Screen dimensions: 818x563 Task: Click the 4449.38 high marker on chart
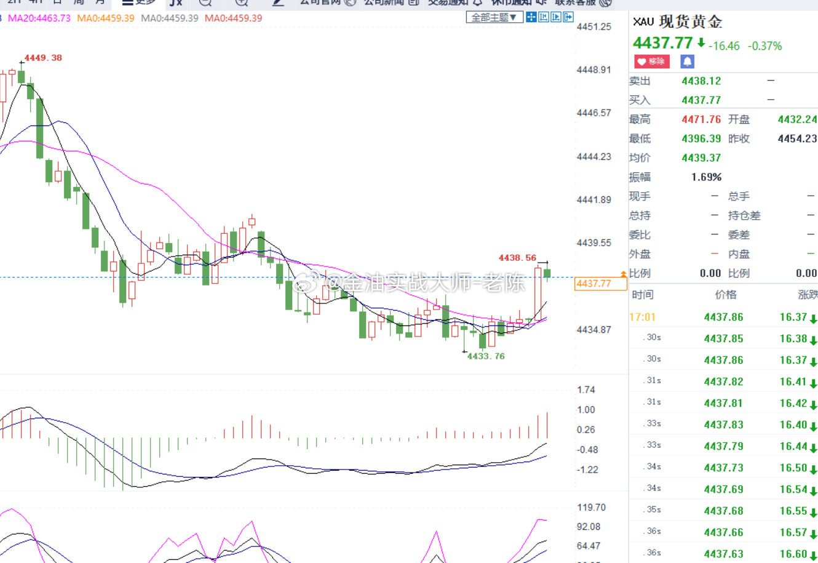43,58
